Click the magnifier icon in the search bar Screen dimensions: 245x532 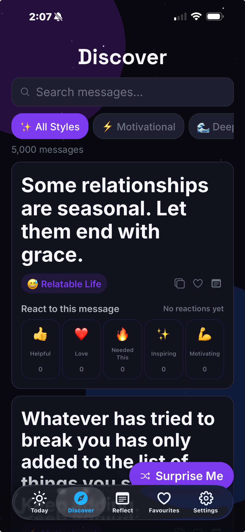click(25, 92)
